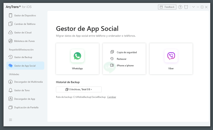
Task: Click the iCloud cloud icon
Action: [10, 32]
